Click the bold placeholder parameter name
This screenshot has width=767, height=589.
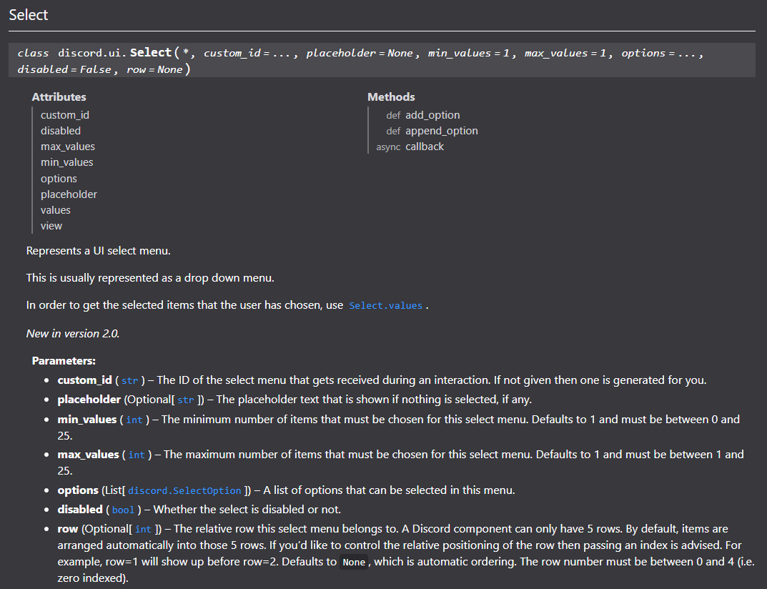click(x=89, y=400)
